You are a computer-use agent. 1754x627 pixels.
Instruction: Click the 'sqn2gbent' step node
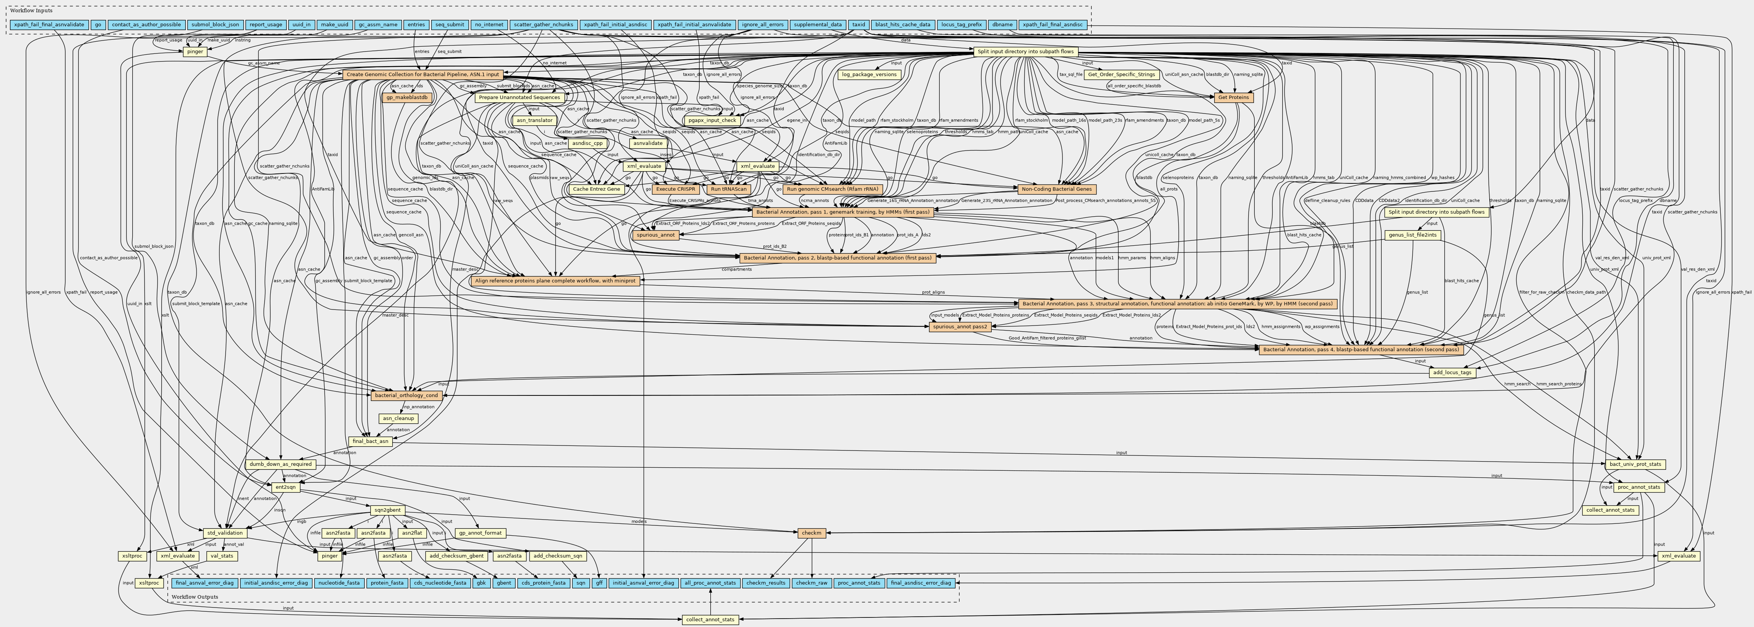click(388, 510)
